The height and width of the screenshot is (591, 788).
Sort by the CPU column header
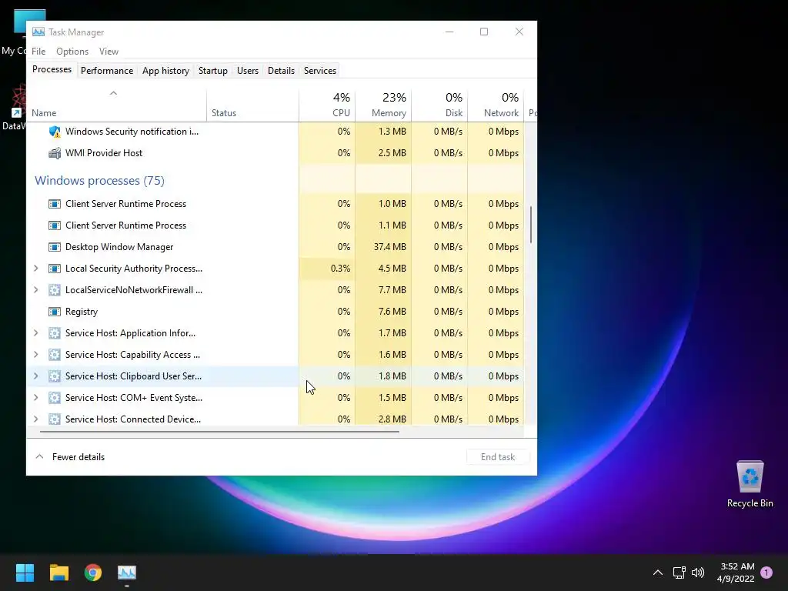pos(327,105)
